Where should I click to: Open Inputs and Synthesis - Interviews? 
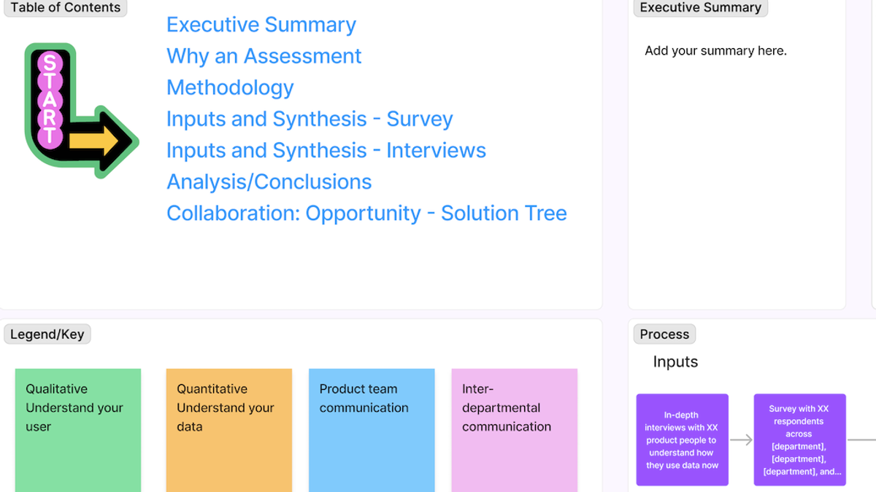[326, 150]
